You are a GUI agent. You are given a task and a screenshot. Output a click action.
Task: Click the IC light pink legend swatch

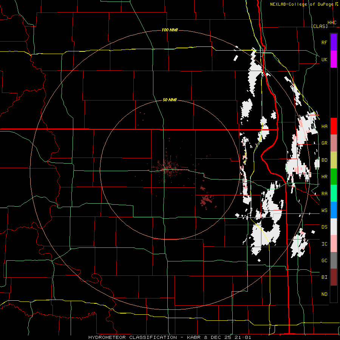point(334,244)
